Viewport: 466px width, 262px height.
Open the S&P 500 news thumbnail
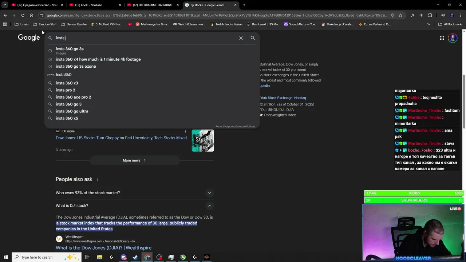coord(203,140)
